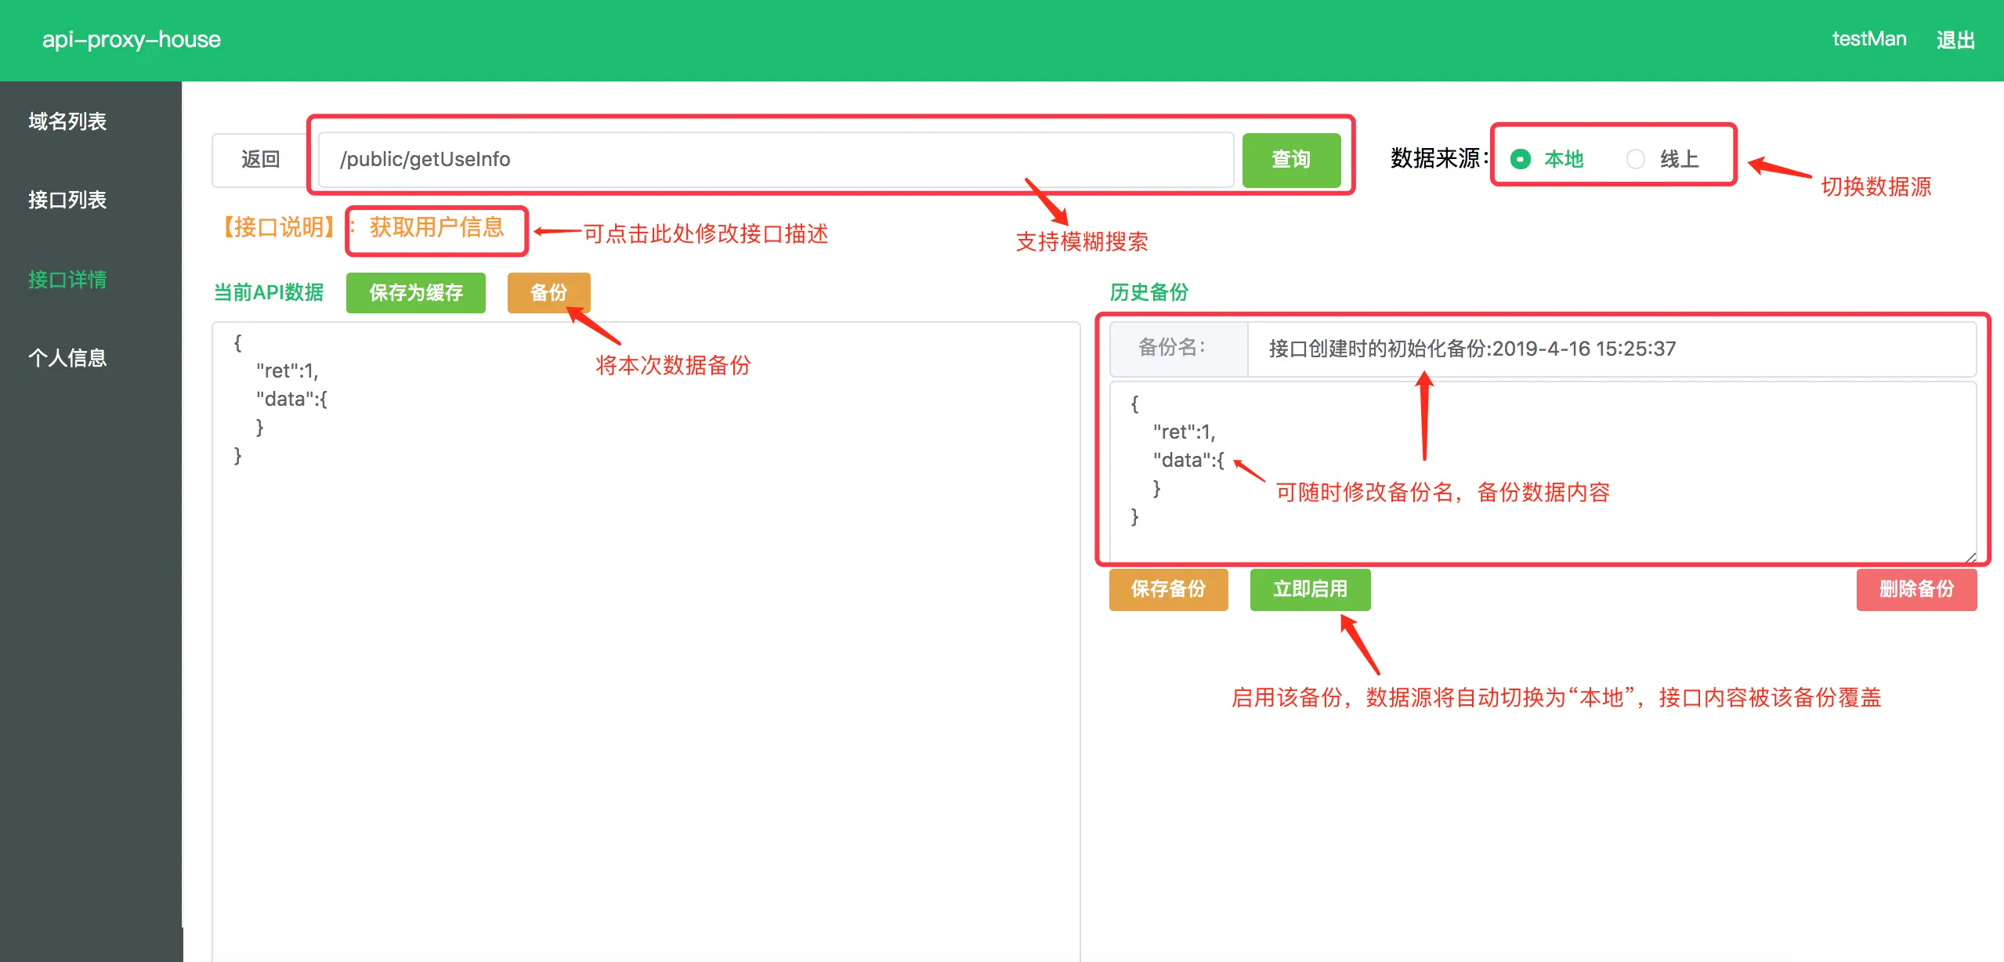This screenshot has width=2004, height=962.
Task: Click the green 查询 search button
Action: (1290, 160)
